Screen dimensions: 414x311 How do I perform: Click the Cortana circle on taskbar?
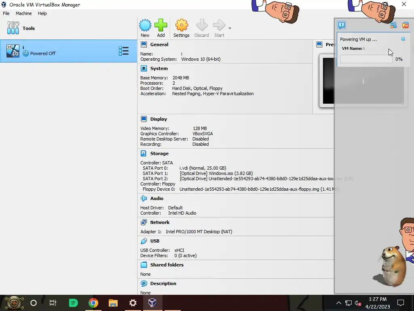(x=34, y=303)
